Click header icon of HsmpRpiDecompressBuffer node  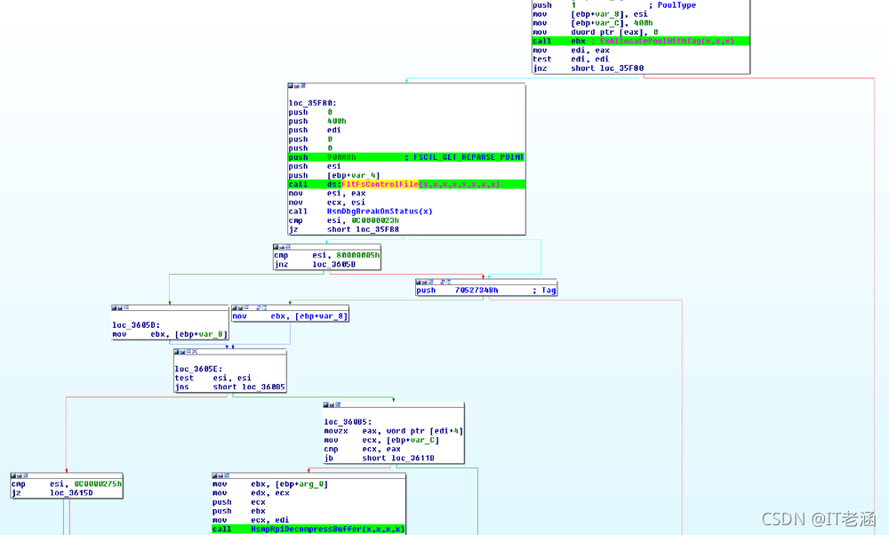point(216,476)
